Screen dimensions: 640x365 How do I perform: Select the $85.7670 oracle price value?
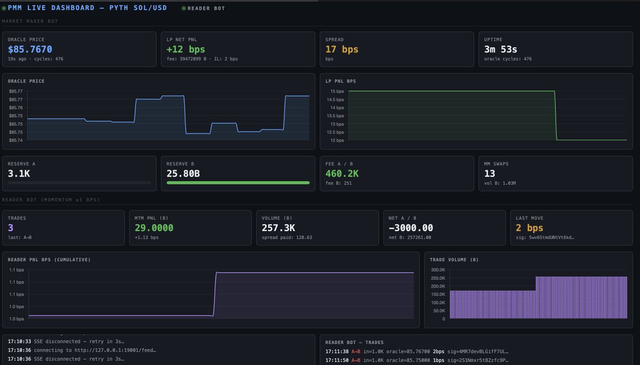coord(30,49)
